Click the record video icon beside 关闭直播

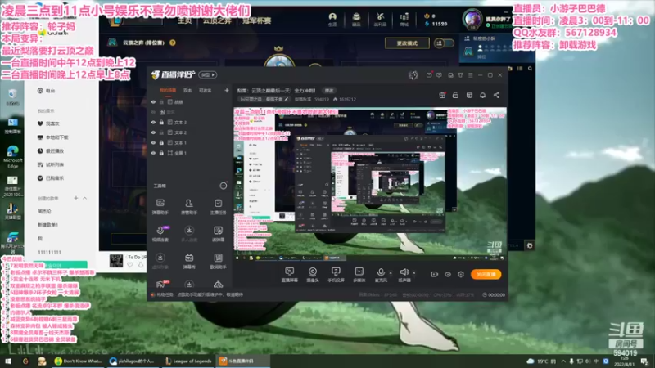[x=434, y=274]
